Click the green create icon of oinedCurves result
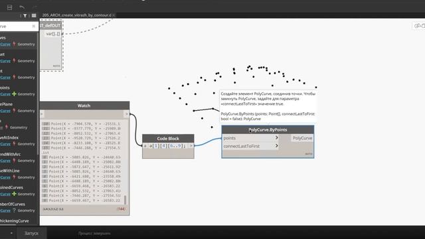The height and width of the screenshot is (239, 425). tap(14, 194)
